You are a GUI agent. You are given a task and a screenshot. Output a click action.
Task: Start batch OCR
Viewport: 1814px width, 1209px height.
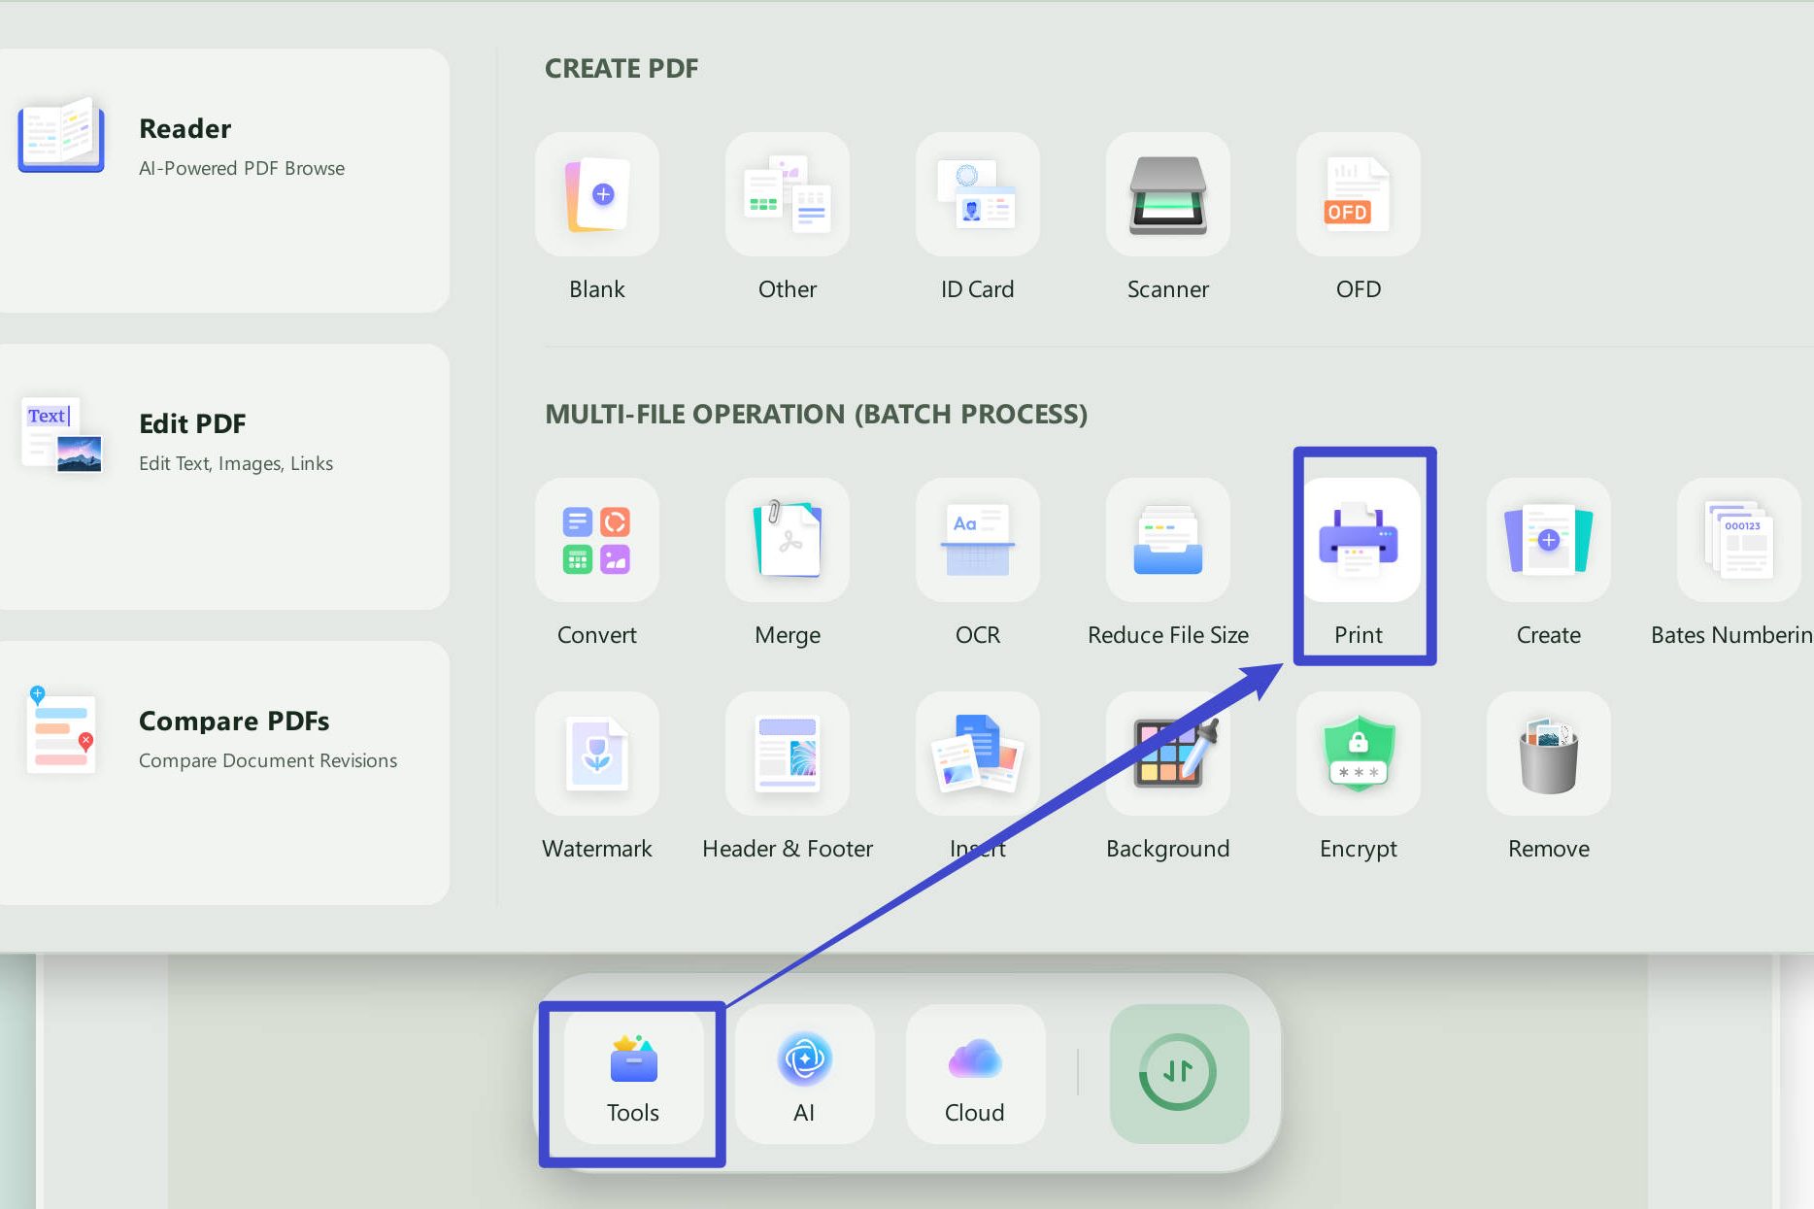(x=978, y=540)
